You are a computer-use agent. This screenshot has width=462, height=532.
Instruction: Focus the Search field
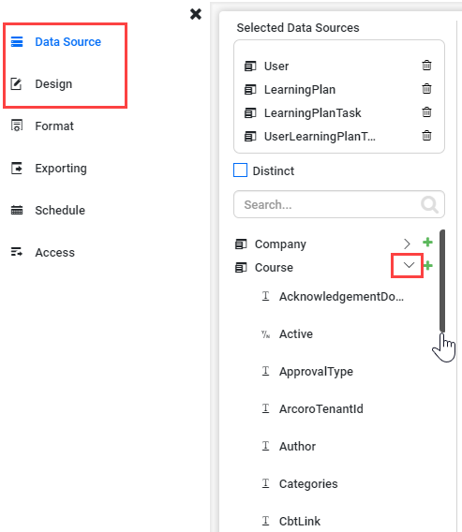click(x=339, y=204)
